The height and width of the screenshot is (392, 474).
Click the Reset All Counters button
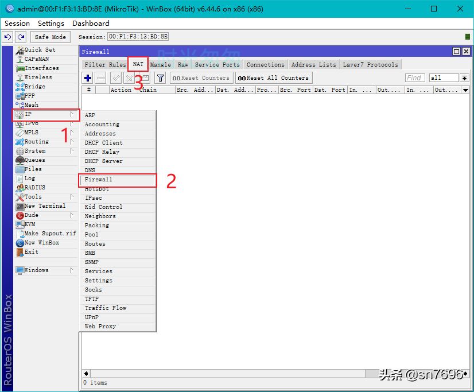click(x=274, y=78)
